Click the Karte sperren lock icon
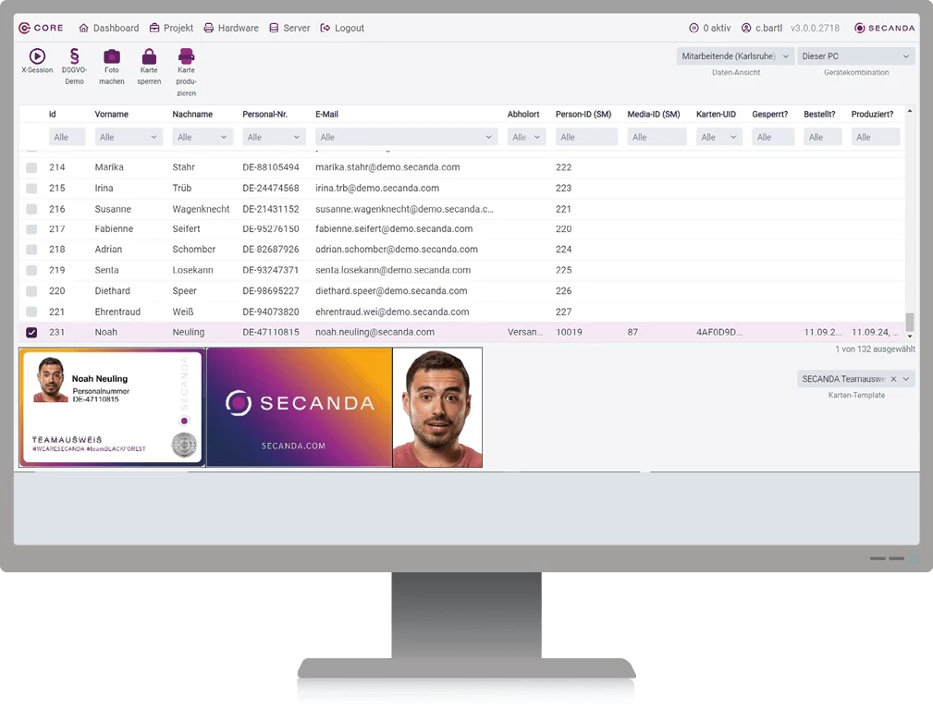This screenshot has height=710, width=933. (149, 56)
